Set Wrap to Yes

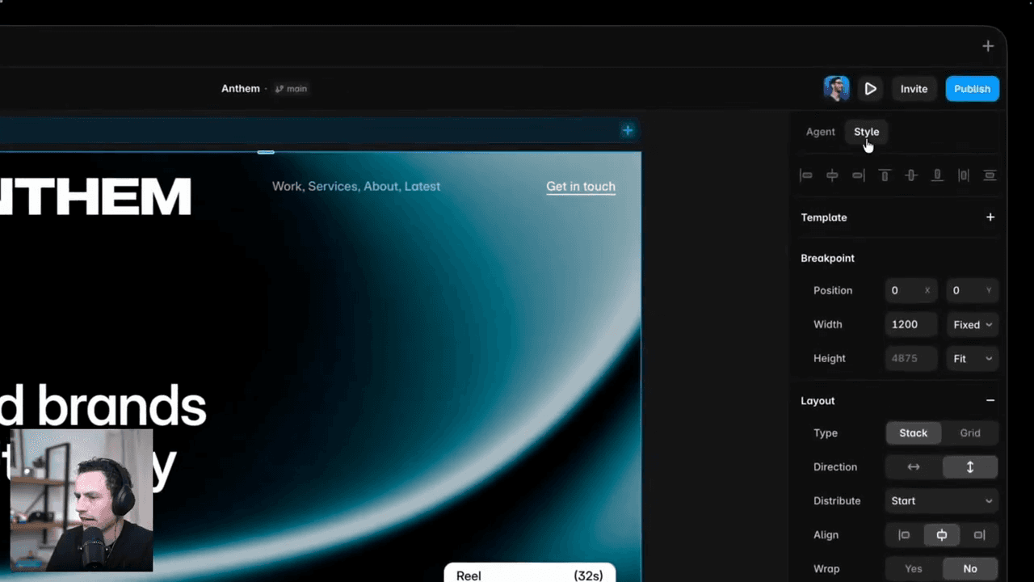click(x=914, y=569)
